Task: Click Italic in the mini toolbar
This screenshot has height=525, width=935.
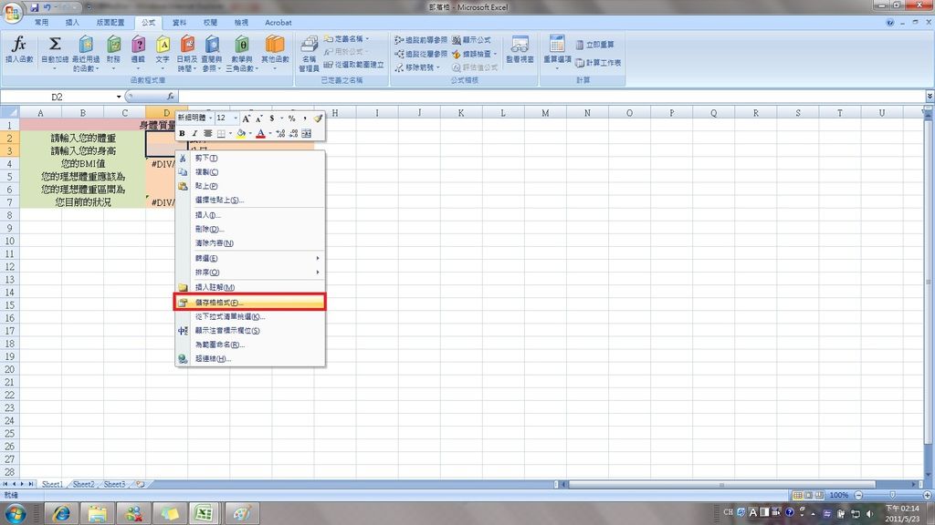Action: coord(194,133)
